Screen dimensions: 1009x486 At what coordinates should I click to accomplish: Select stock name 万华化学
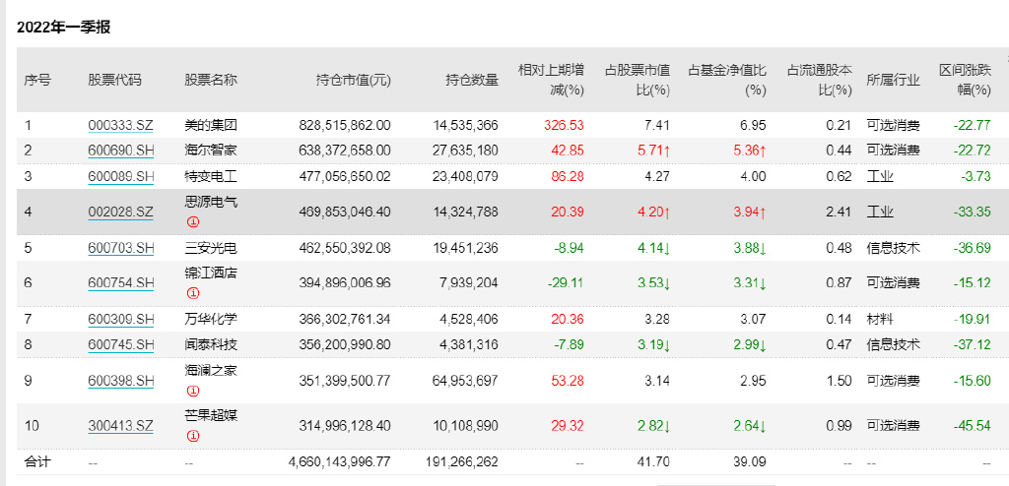click(211, 319)
